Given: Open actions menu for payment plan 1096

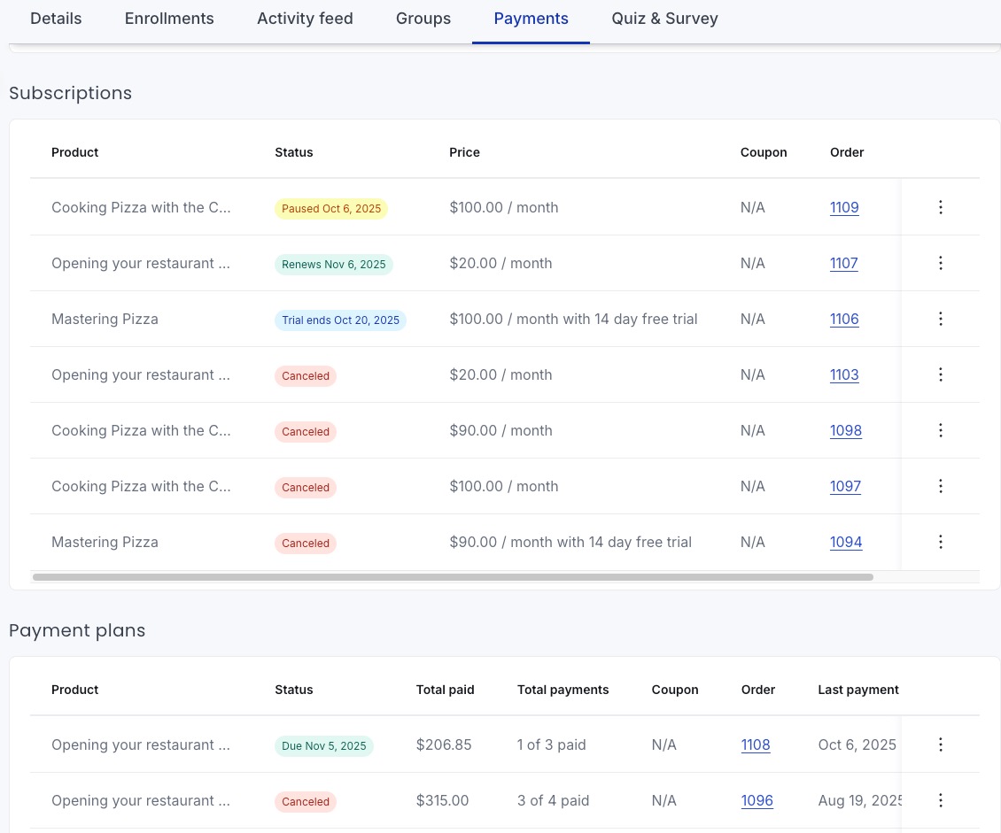Looking at the screenshot, I should point(941,800).
